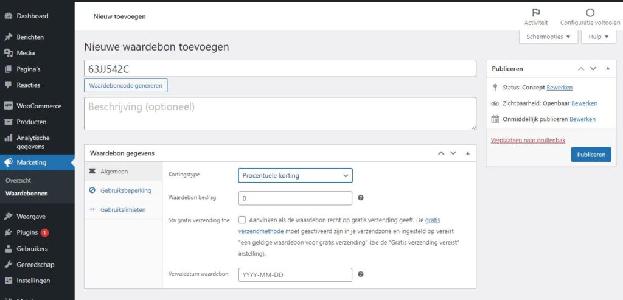Click the Gebruikslimieten plus-arrows icon

(92, 209)
